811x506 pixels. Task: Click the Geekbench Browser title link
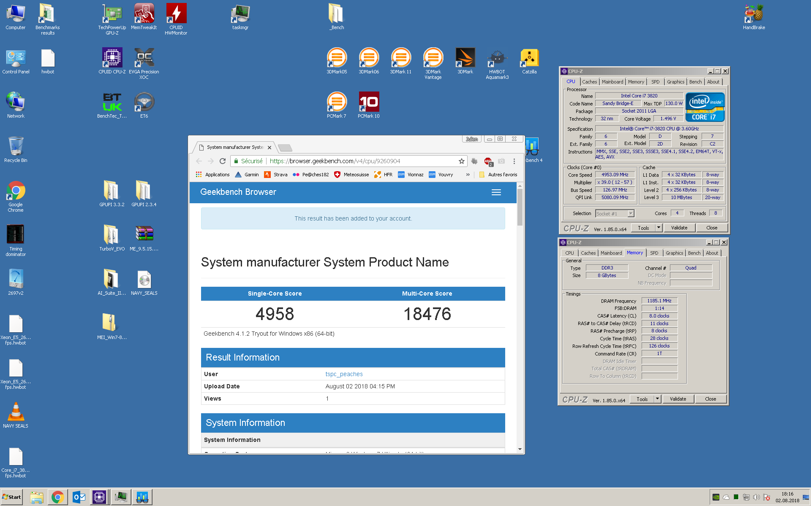pos(238,192)
